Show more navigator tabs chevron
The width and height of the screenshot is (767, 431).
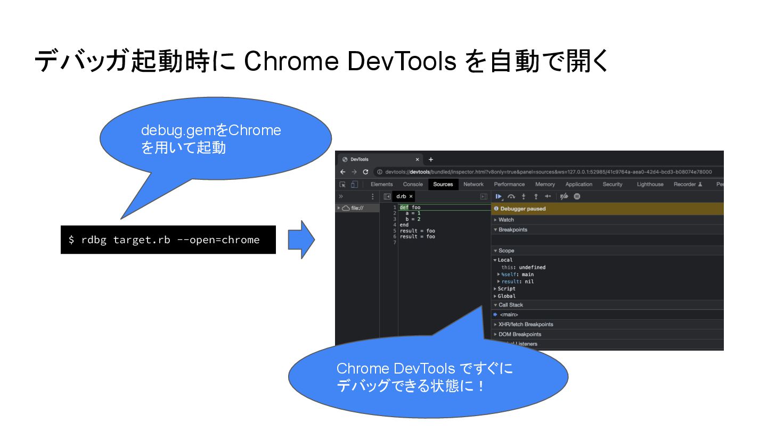[341, 196]
